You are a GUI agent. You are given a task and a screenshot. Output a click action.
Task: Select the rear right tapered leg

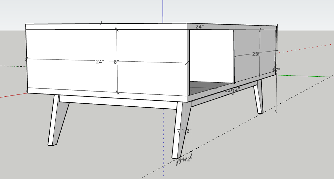pyautogui.click(x=258, y=96)
